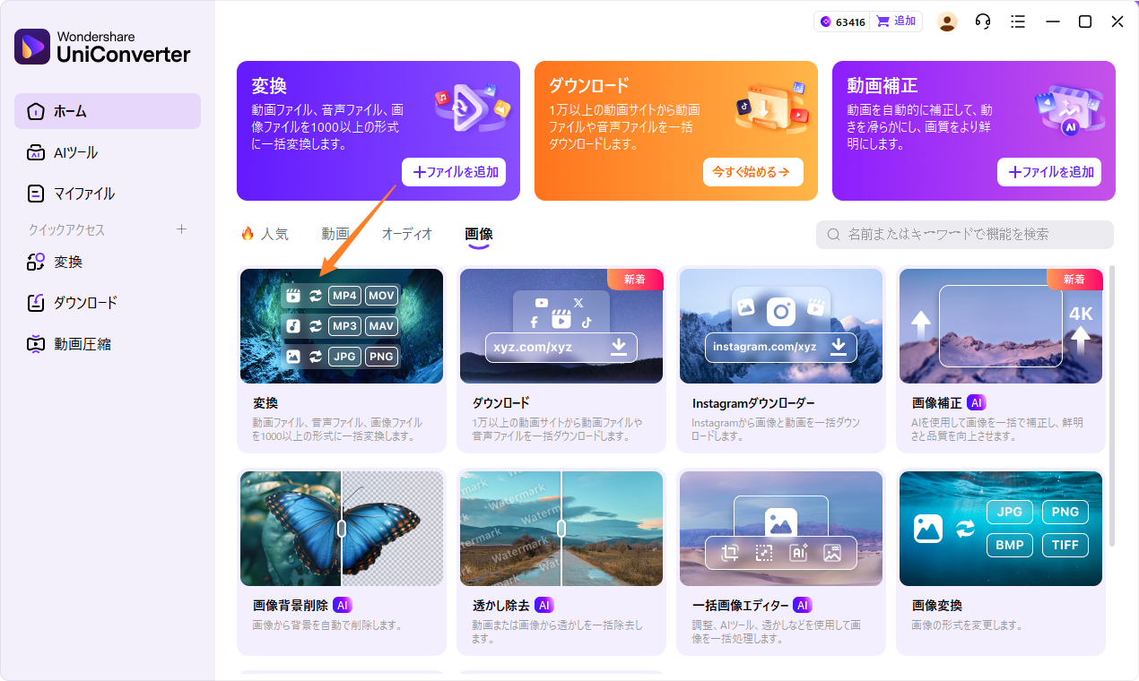Click the 今すぐ始める arrow button
The image size is (1139, 681).
point(752,172)
